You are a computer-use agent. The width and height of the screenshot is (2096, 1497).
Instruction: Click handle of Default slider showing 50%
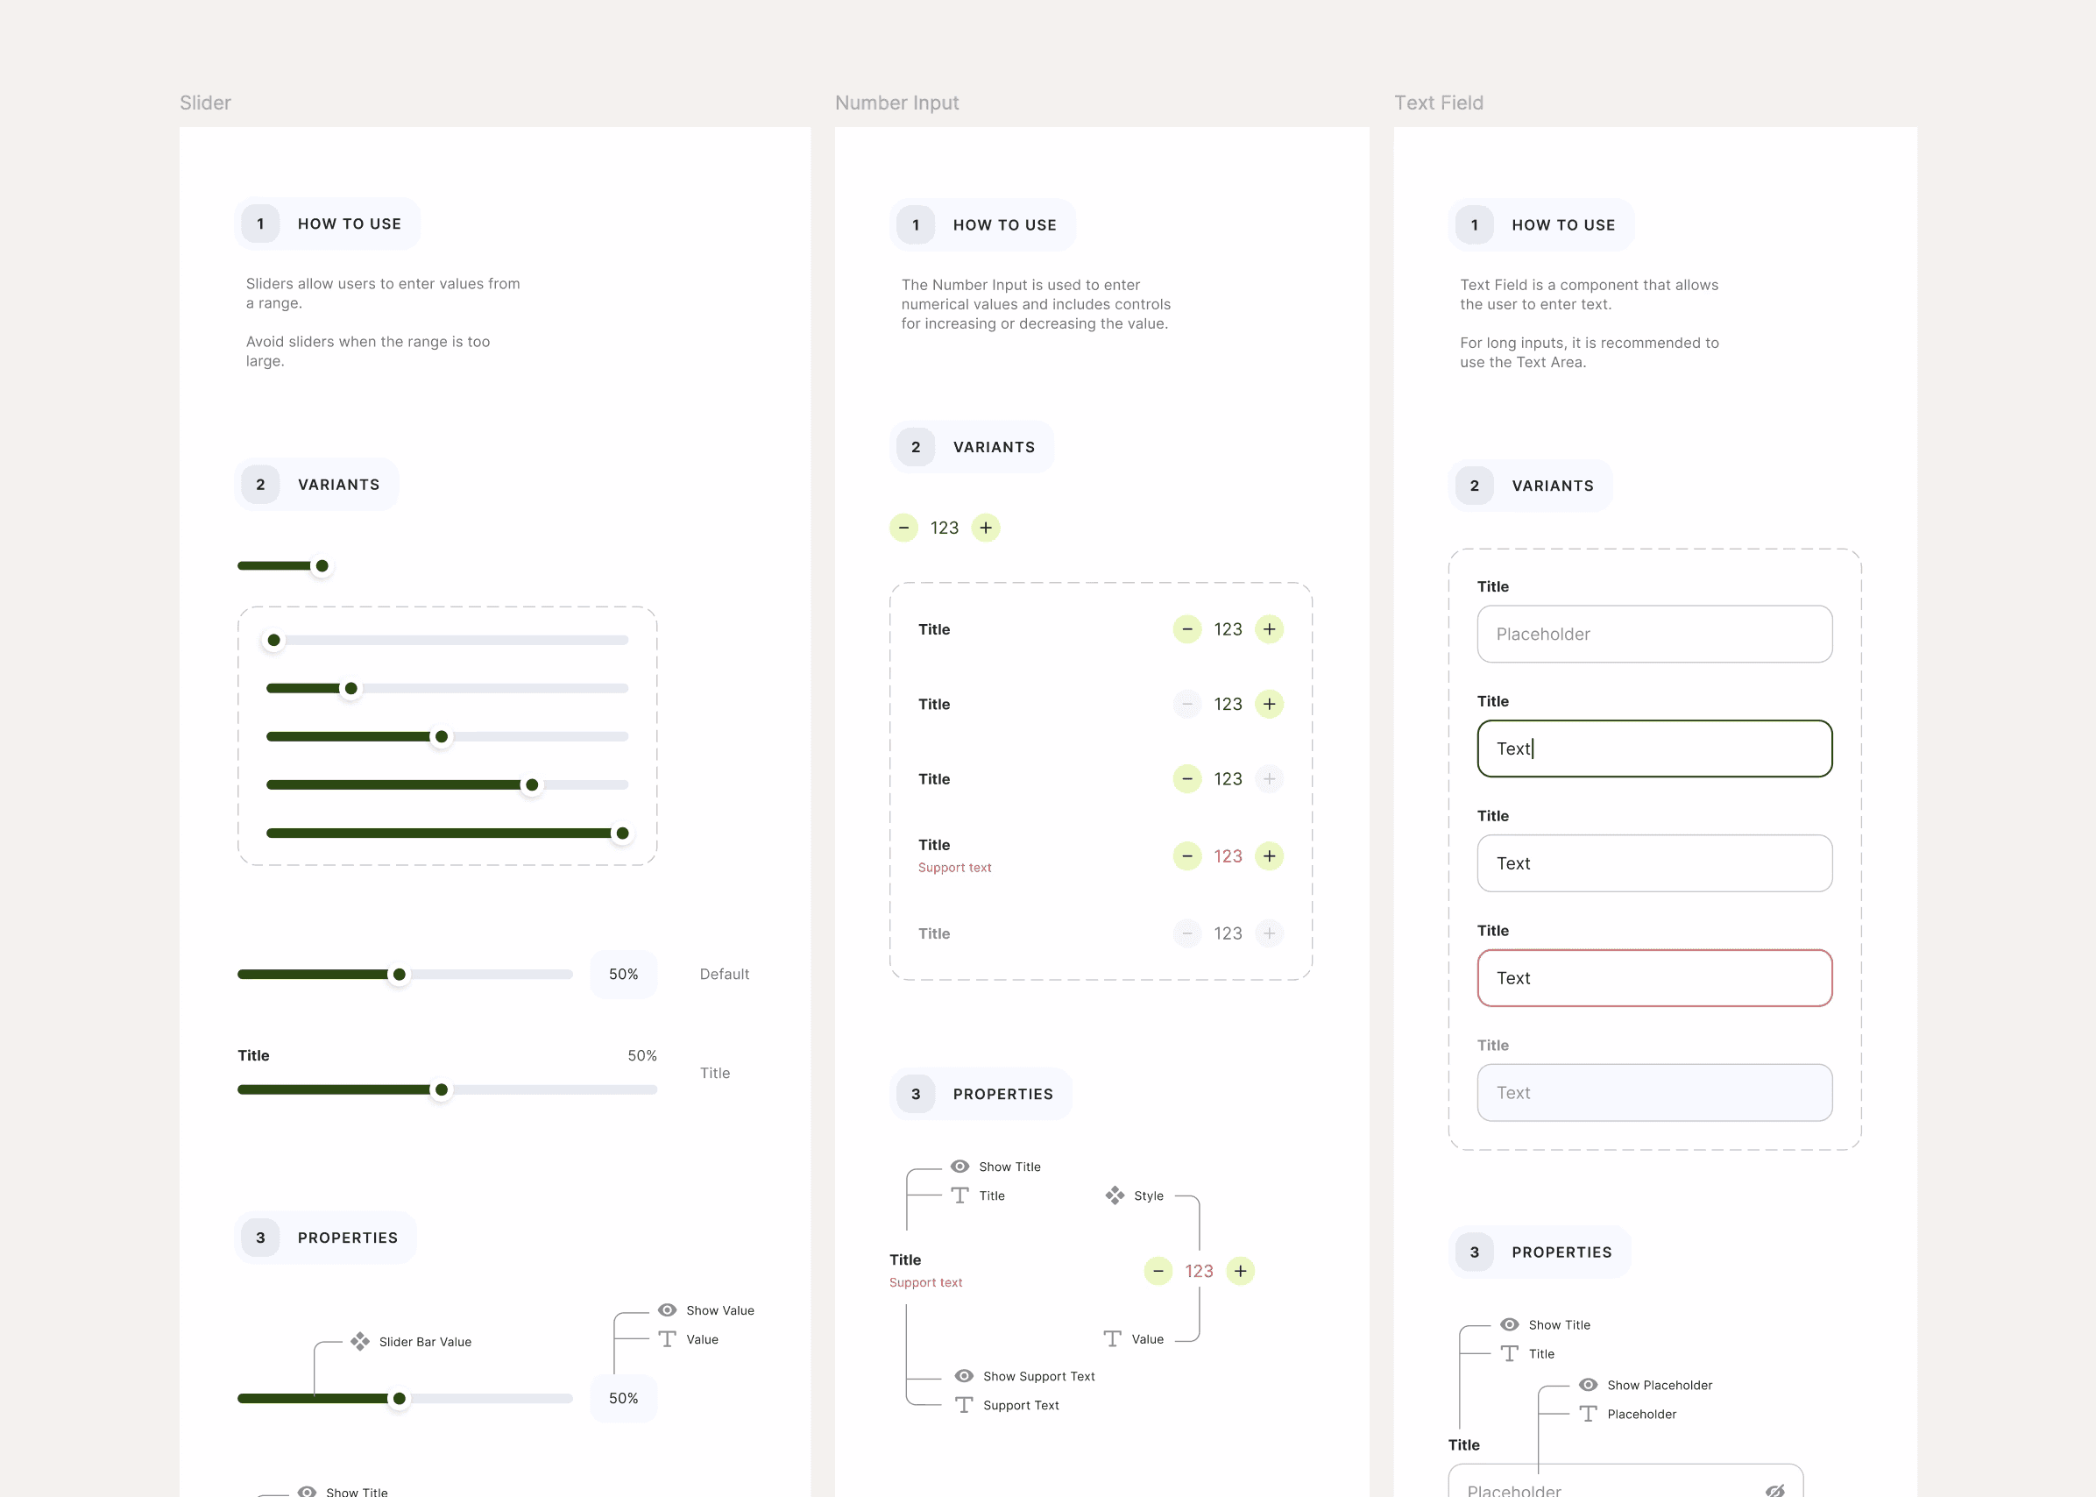point(399,975)
